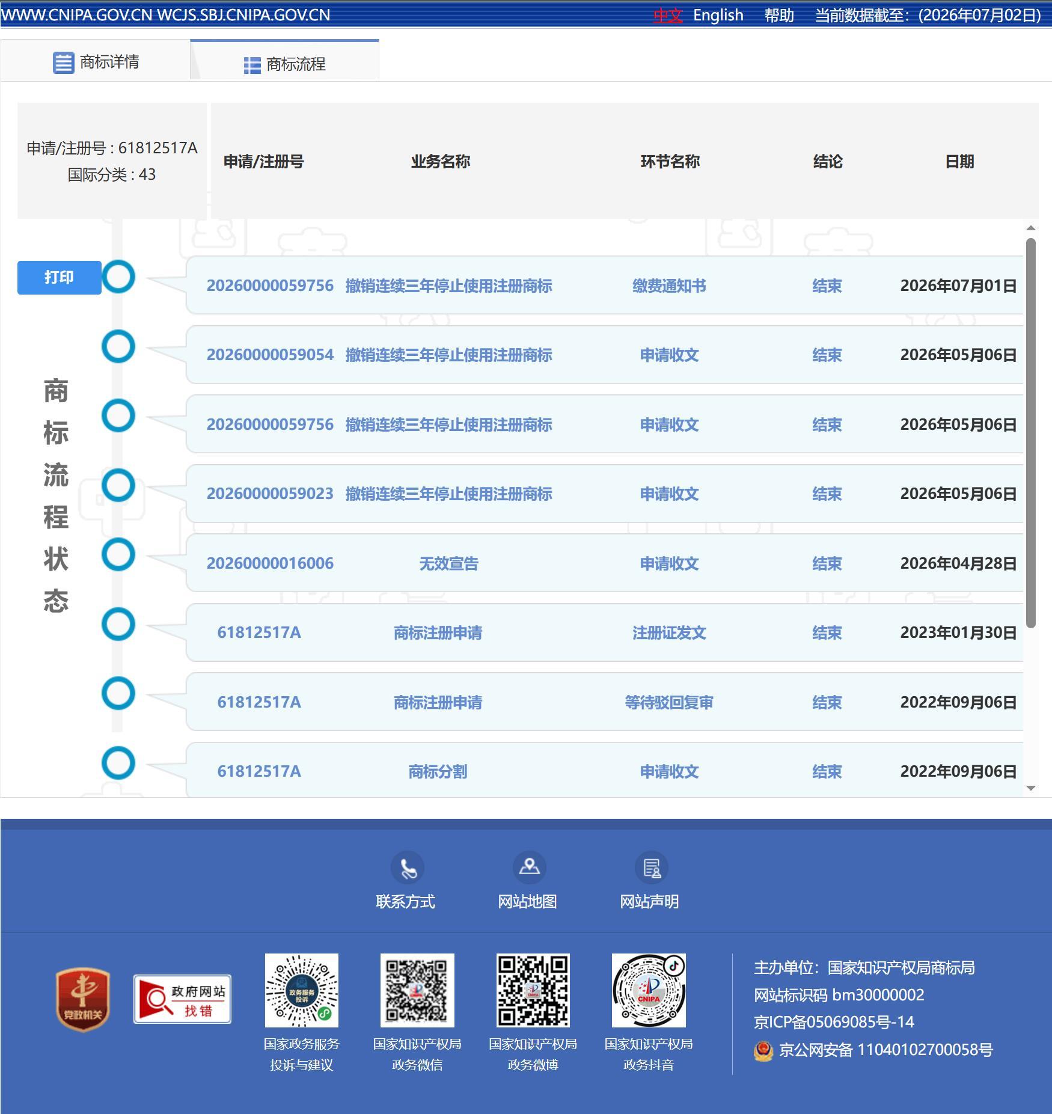Open the 商标详情 tab
Image resolution: width=1052 pixels, height=1114 pixels.
[96, 61]
